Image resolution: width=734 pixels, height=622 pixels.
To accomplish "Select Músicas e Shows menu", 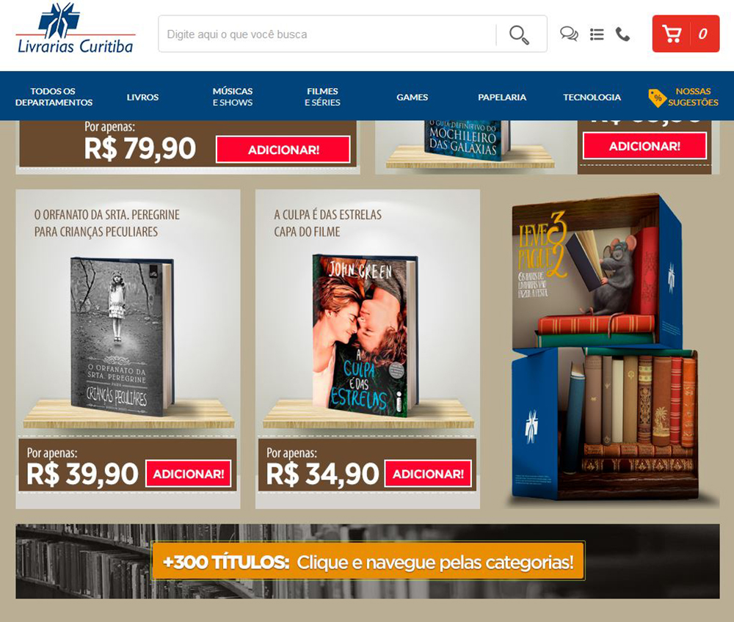I will 233,97.
